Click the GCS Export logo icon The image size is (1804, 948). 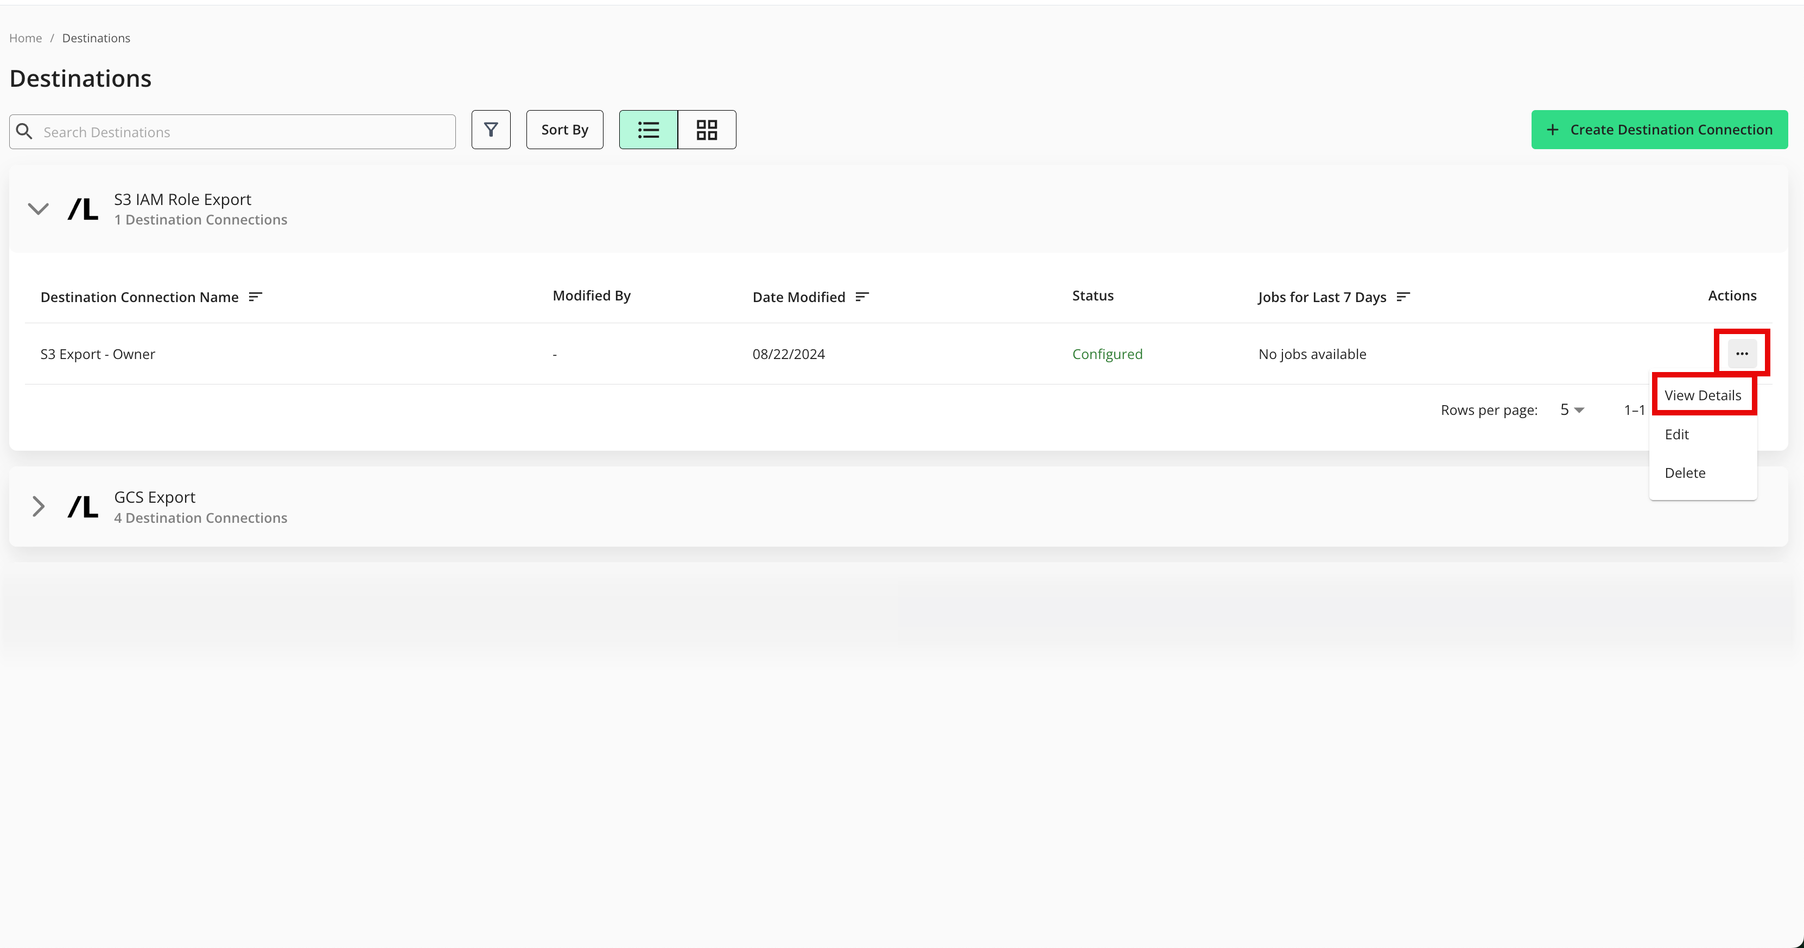point(82,507)
